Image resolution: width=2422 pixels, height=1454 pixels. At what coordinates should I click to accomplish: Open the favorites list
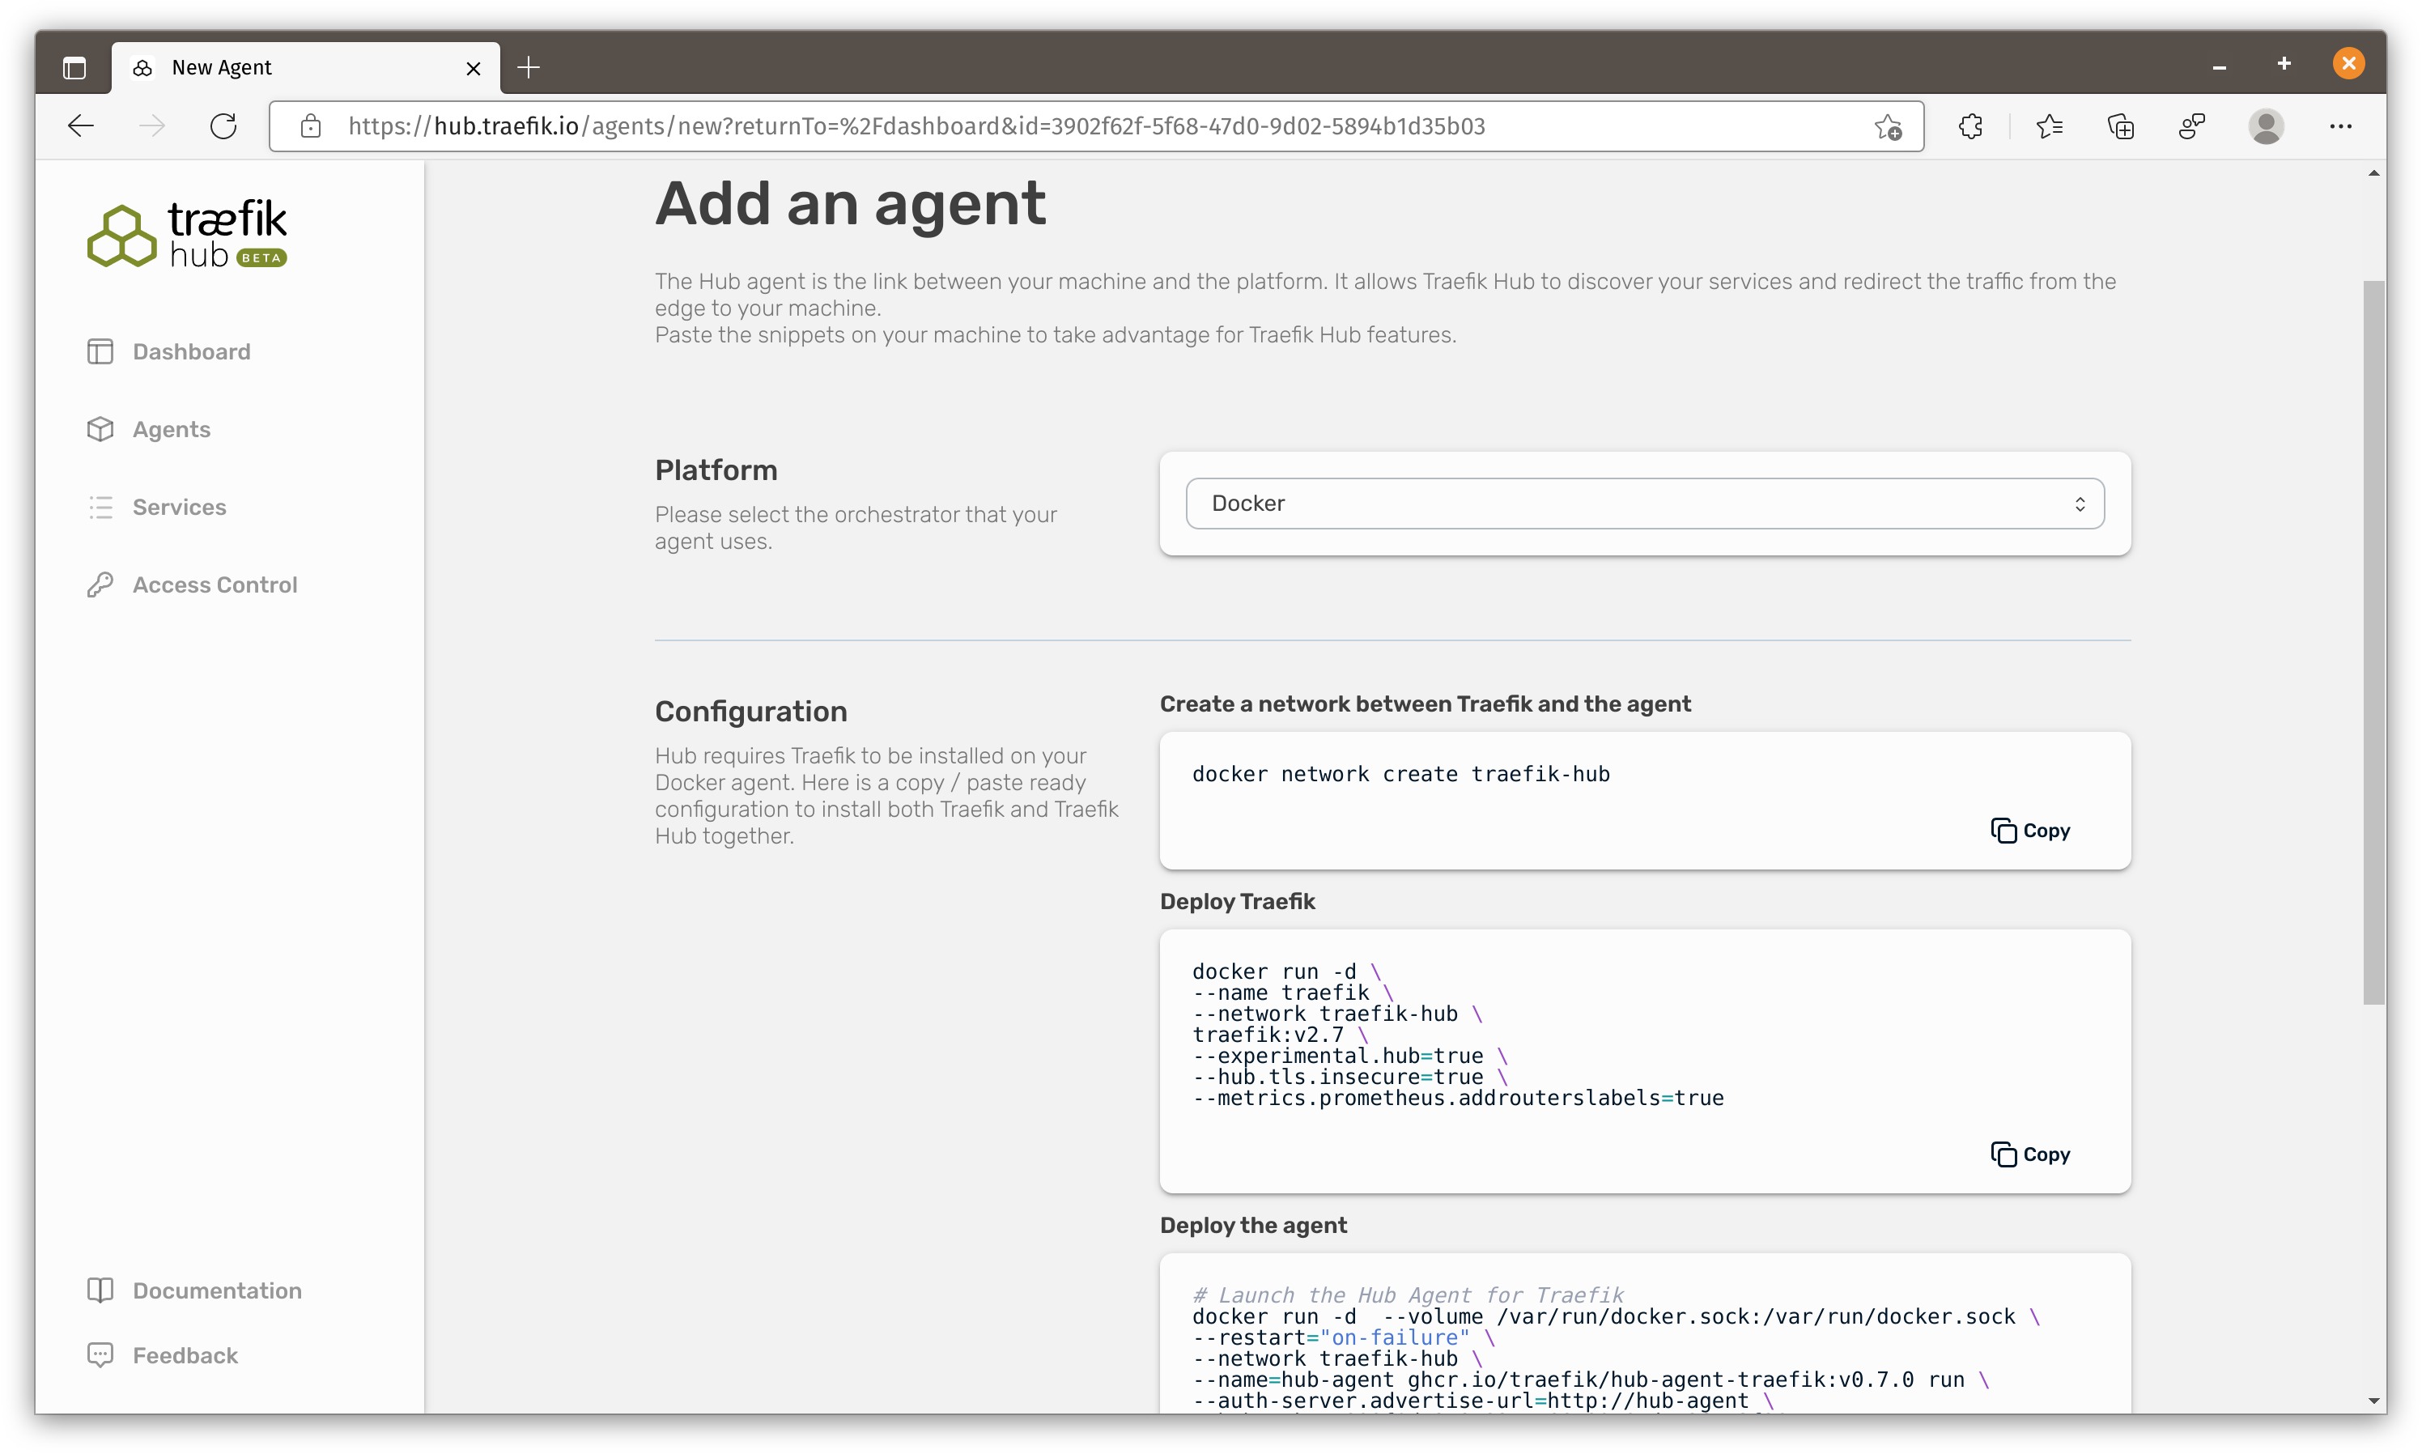(2049, 126)
